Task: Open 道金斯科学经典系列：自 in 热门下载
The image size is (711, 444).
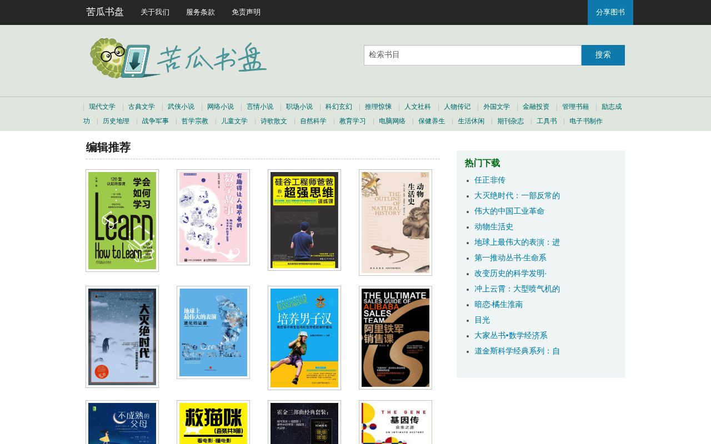Action: (517, 351)
